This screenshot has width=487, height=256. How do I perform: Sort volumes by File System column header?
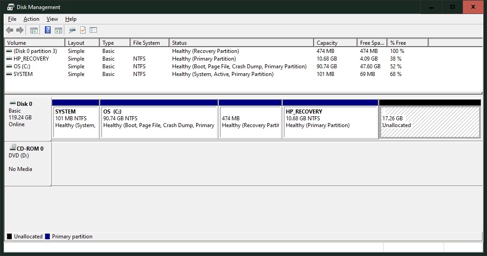149,43
